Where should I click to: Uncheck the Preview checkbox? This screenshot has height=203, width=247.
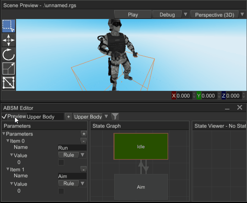point(4,117)
